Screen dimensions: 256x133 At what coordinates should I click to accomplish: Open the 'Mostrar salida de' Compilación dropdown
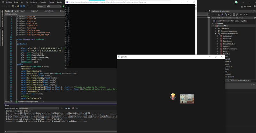pyautogui.click(x=39, y=108)
